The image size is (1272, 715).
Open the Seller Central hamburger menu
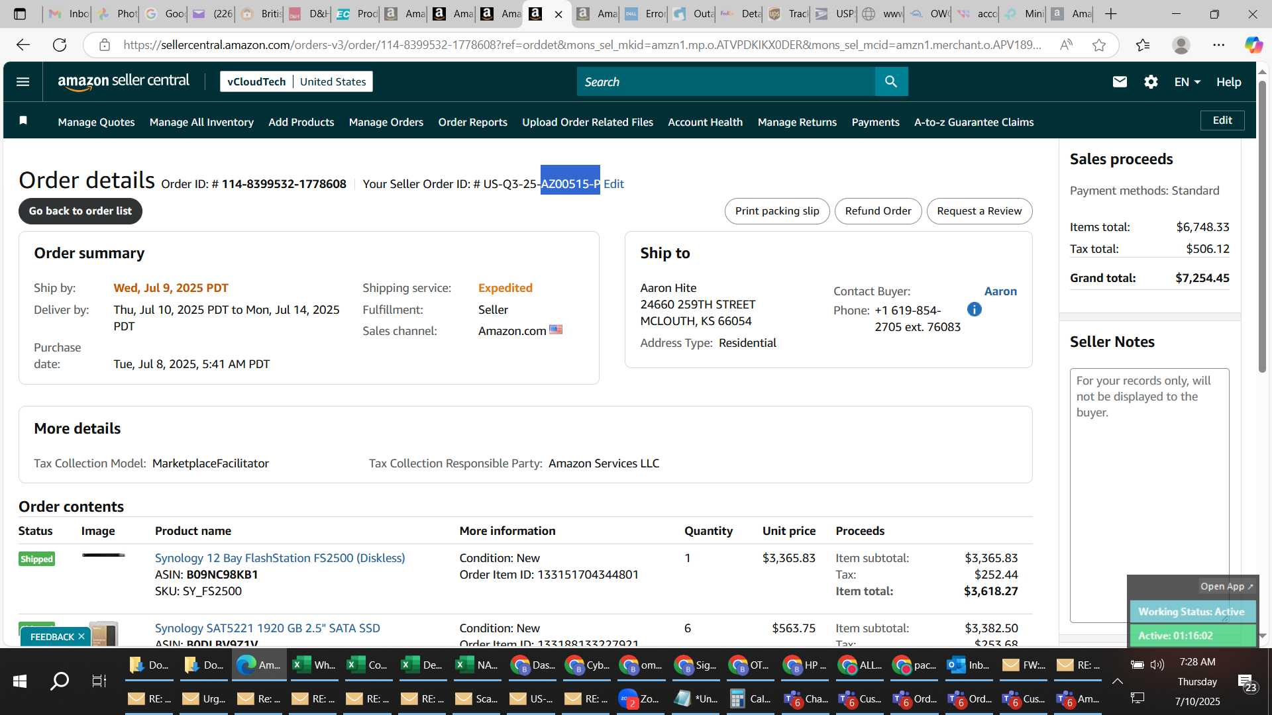[23, 81]
